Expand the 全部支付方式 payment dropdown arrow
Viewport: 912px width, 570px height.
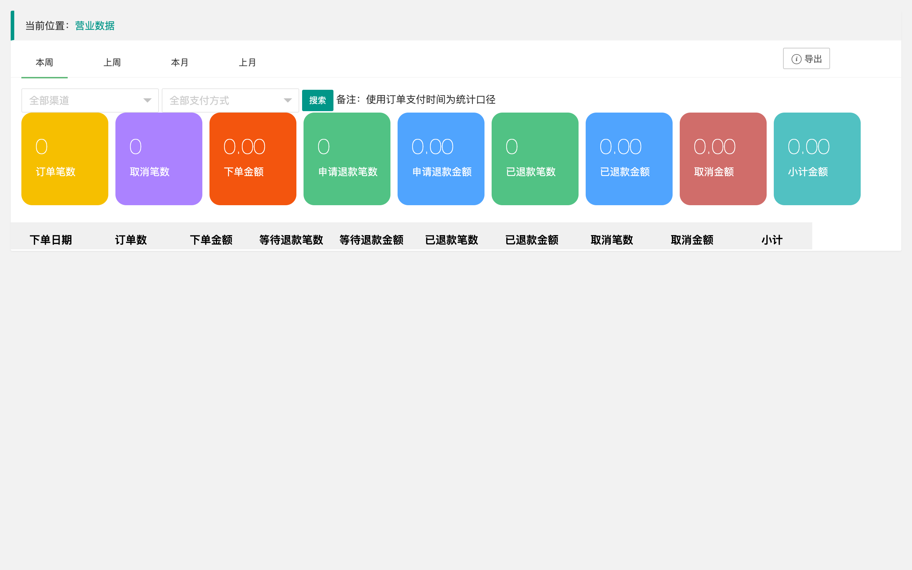click(x=287, y=100)
